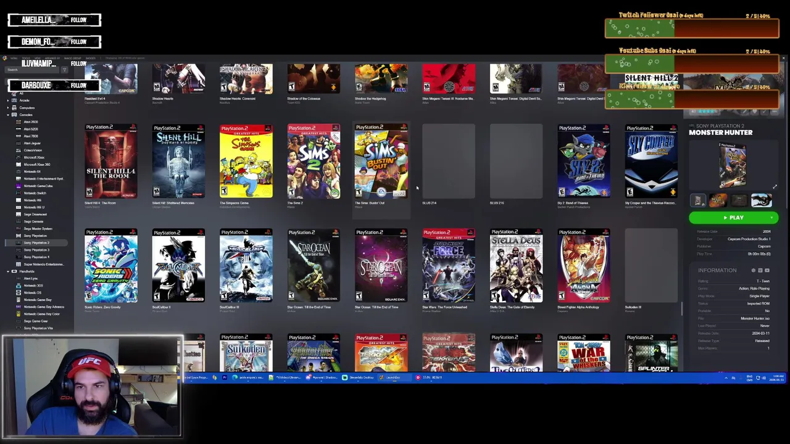The image size is (790, 444).
Task: Select Nintendo 3DS platform
Action: pyautogui.click(x=33, y=286)
